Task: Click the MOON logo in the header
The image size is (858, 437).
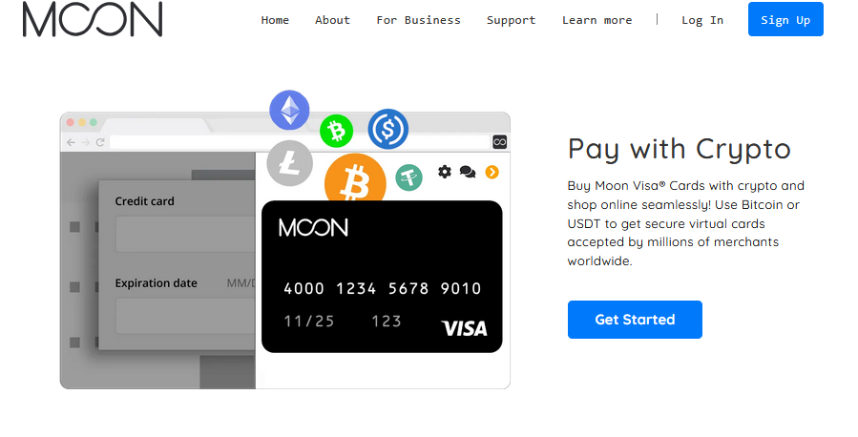Action: pyautogui.click(x=93, y=19)
